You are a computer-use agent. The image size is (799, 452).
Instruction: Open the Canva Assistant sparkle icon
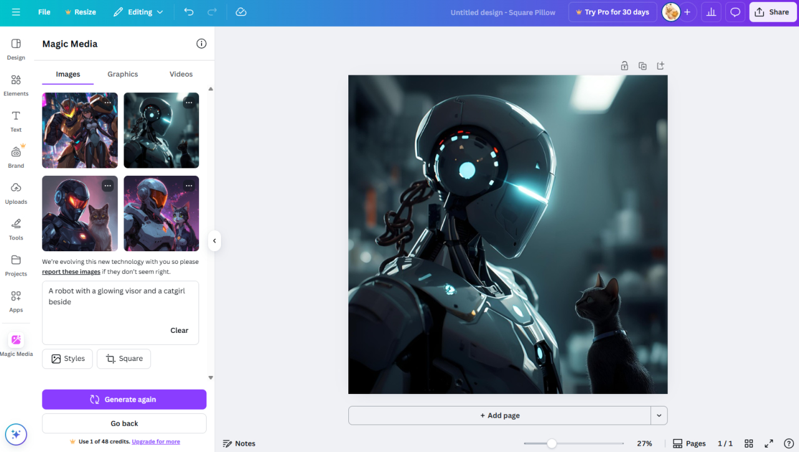click(x=16, y=434)
